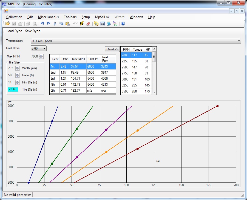The width and height of the screenshot is (247, 200).
Task: Paste using the clipboard toolbar icon
Action: [x=68, y=24]
